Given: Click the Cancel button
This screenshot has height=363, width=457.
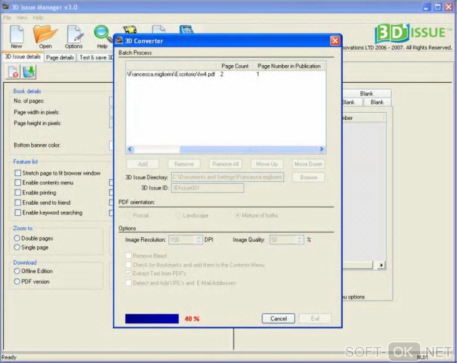Looking at the screenshot, I should pos(278,318).
